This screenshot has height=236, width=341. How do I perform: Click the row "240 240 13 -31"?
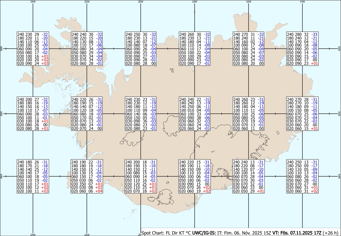249,162
